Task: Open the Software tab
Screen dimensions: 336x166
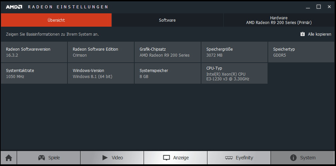Action: 167,20
